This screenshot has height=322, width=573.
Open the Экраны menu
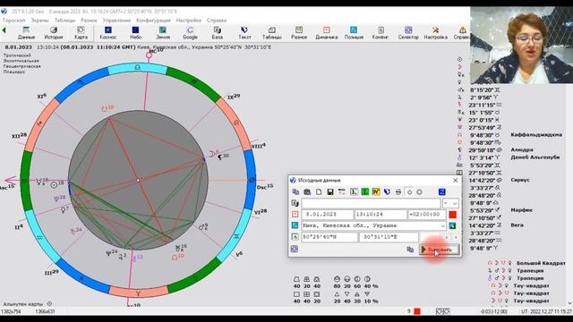(x=39, y=21)
